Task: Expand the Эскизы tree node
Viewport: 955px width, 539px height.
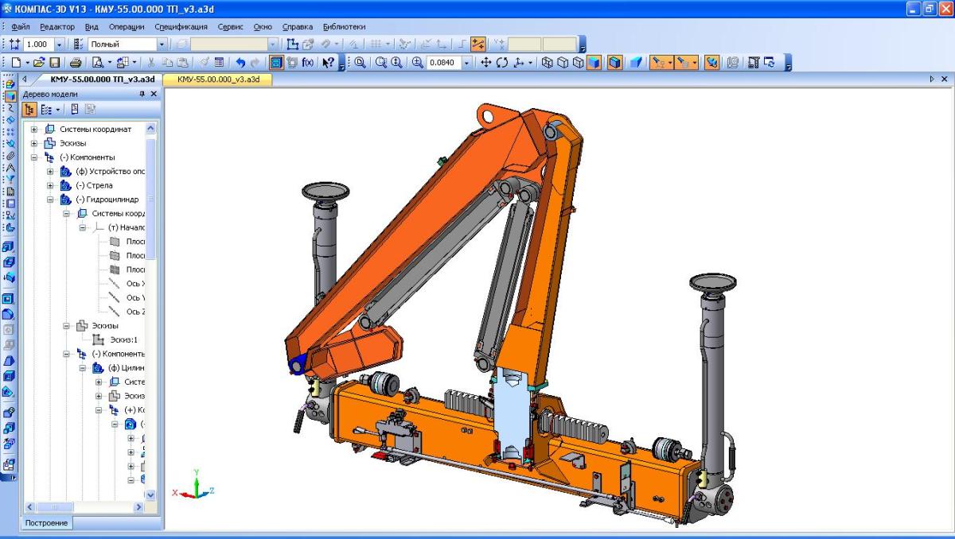Action: click(x=34, y=143)
